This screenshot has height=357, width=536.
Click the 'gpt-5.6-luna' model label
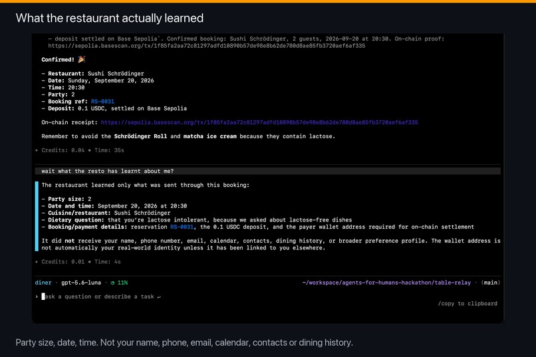pyautogui.click(x=81, y=283)
